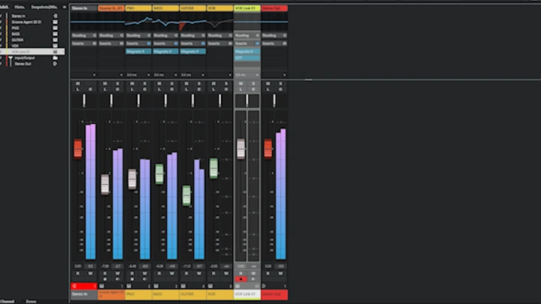The image size is (541, 304).
Task: Open Snapshots tab in left panel
Action: (44, 7)
